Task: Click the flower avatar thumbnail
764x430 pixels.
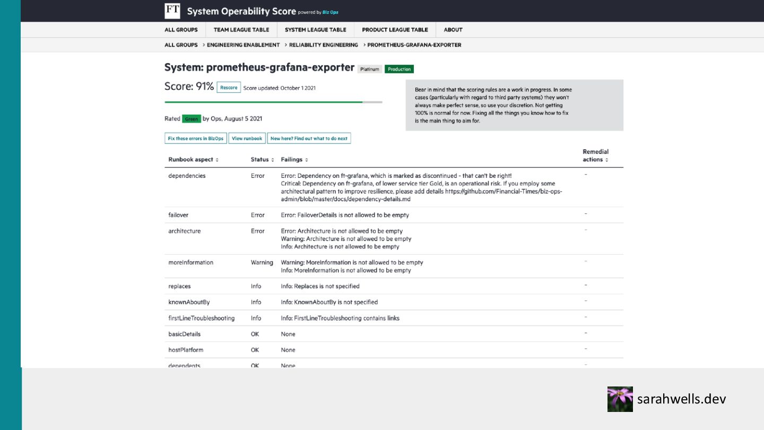Action: (x=620, y=399)
